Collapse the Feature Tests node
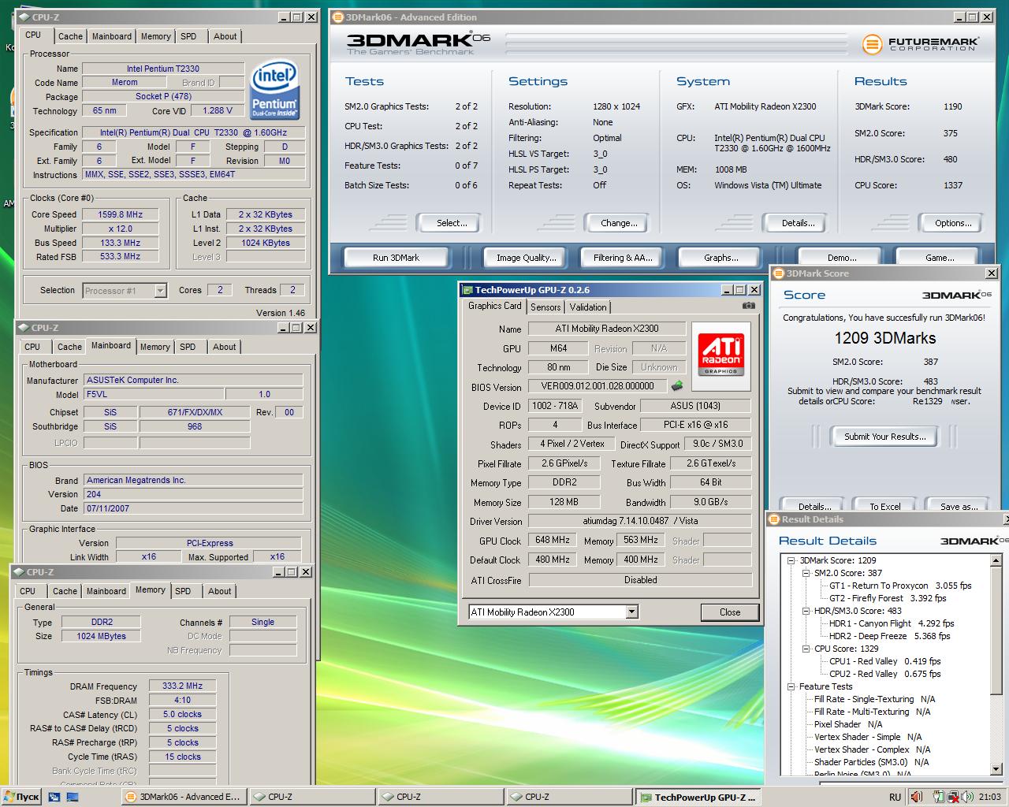Image resolution: width=1009 pixels, height=807 pixels. [791, 686]
